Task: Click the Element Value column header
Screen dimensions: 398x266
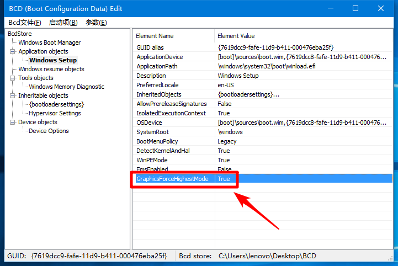Action: click(x=236, y=36)
